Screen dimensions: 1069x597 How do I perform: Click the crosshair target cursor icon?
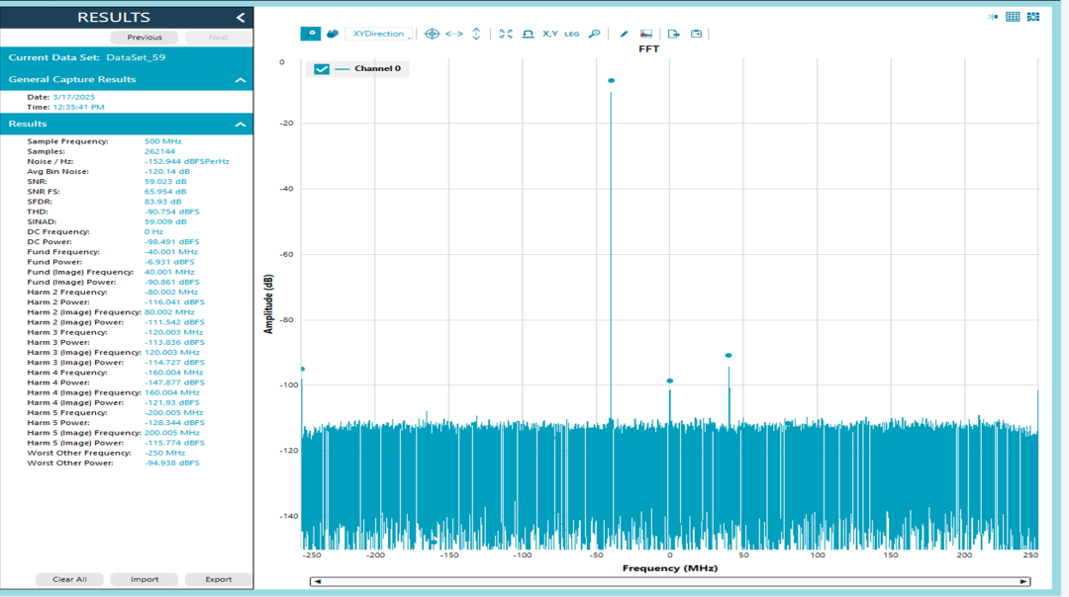(x=432, y=34)
